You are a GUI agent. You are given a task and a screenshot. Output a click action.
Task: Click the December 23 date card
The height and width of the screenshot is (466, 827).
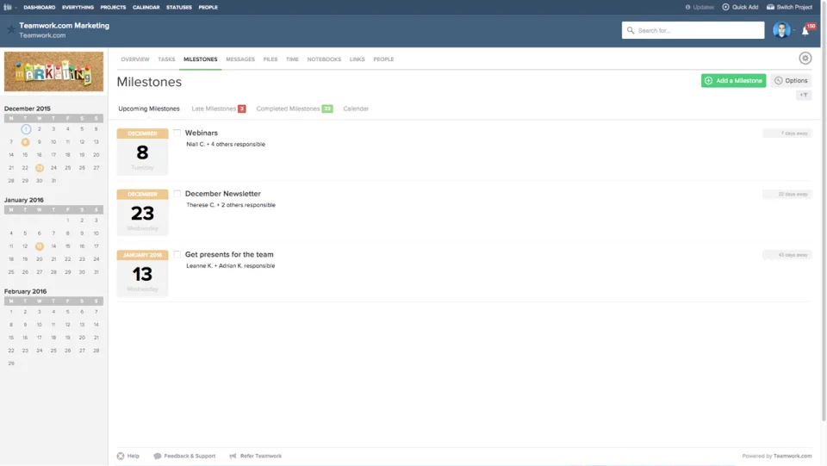(x=142, y=212)
